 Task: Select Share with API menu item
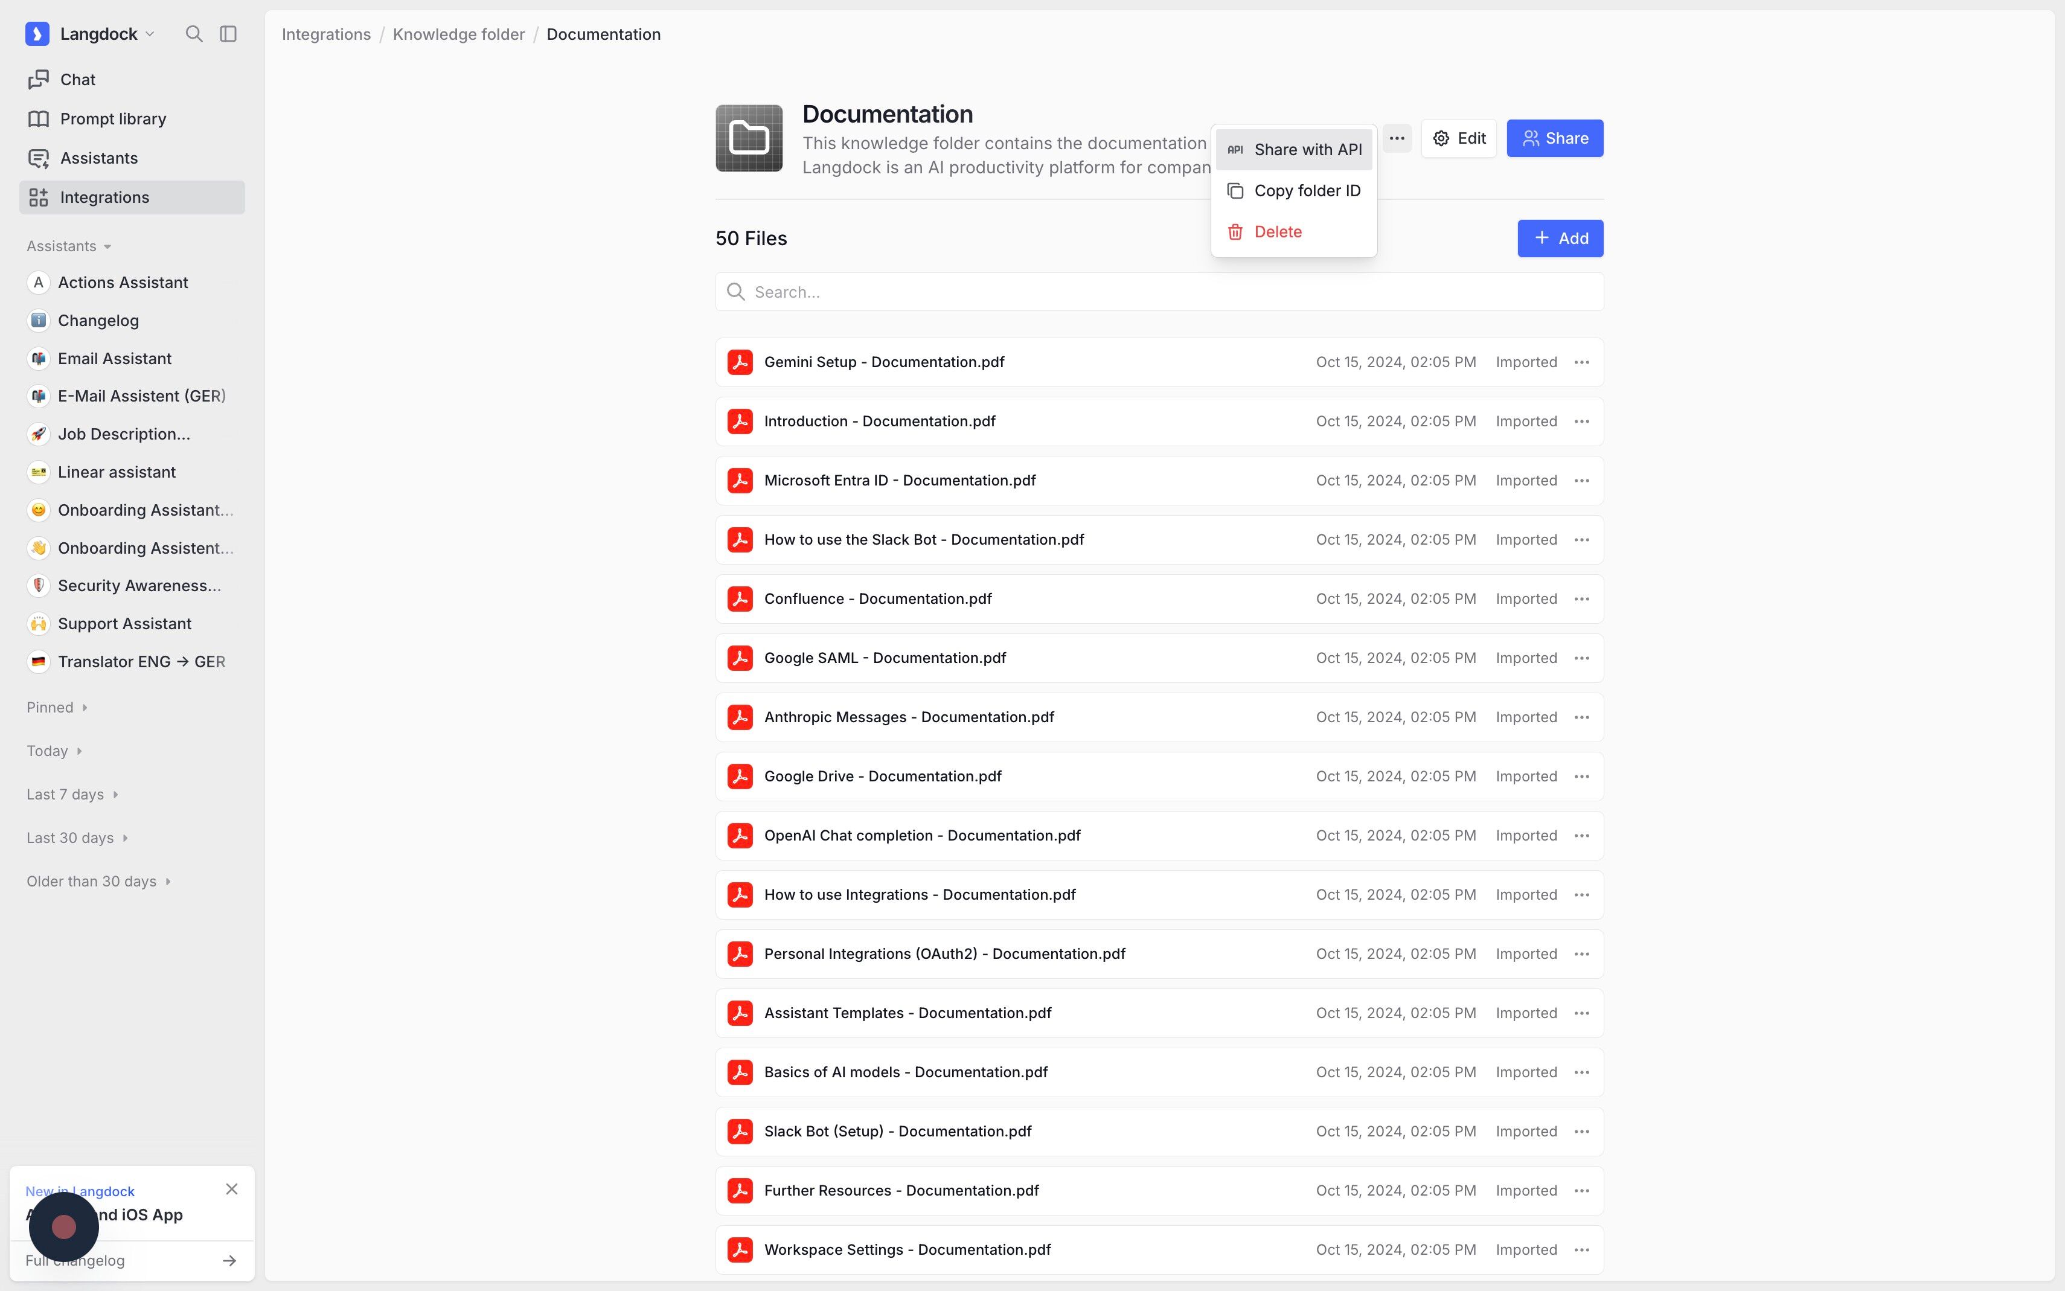1294,150
